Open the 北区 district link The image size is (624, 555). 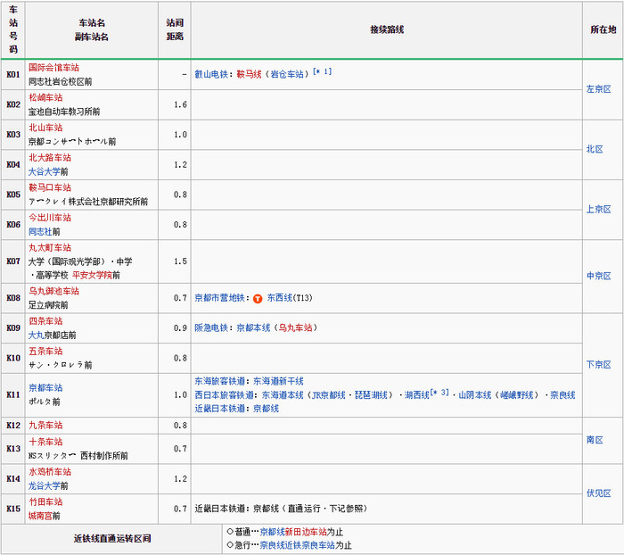tap(595, 149)
